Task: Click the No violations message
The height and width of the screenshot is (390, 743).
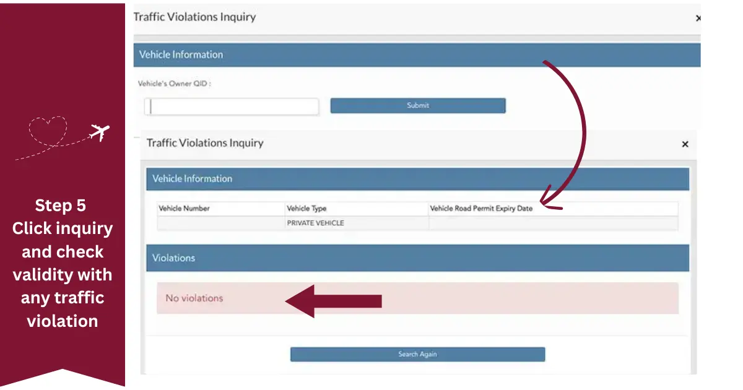Action: click(417, 298)
